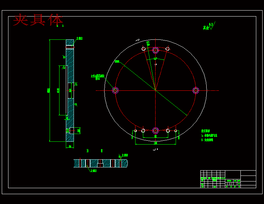Select the narrower horizontal dimension under bottom holes
This screenshot has height=204, width=264.
(x=155, y=136)
